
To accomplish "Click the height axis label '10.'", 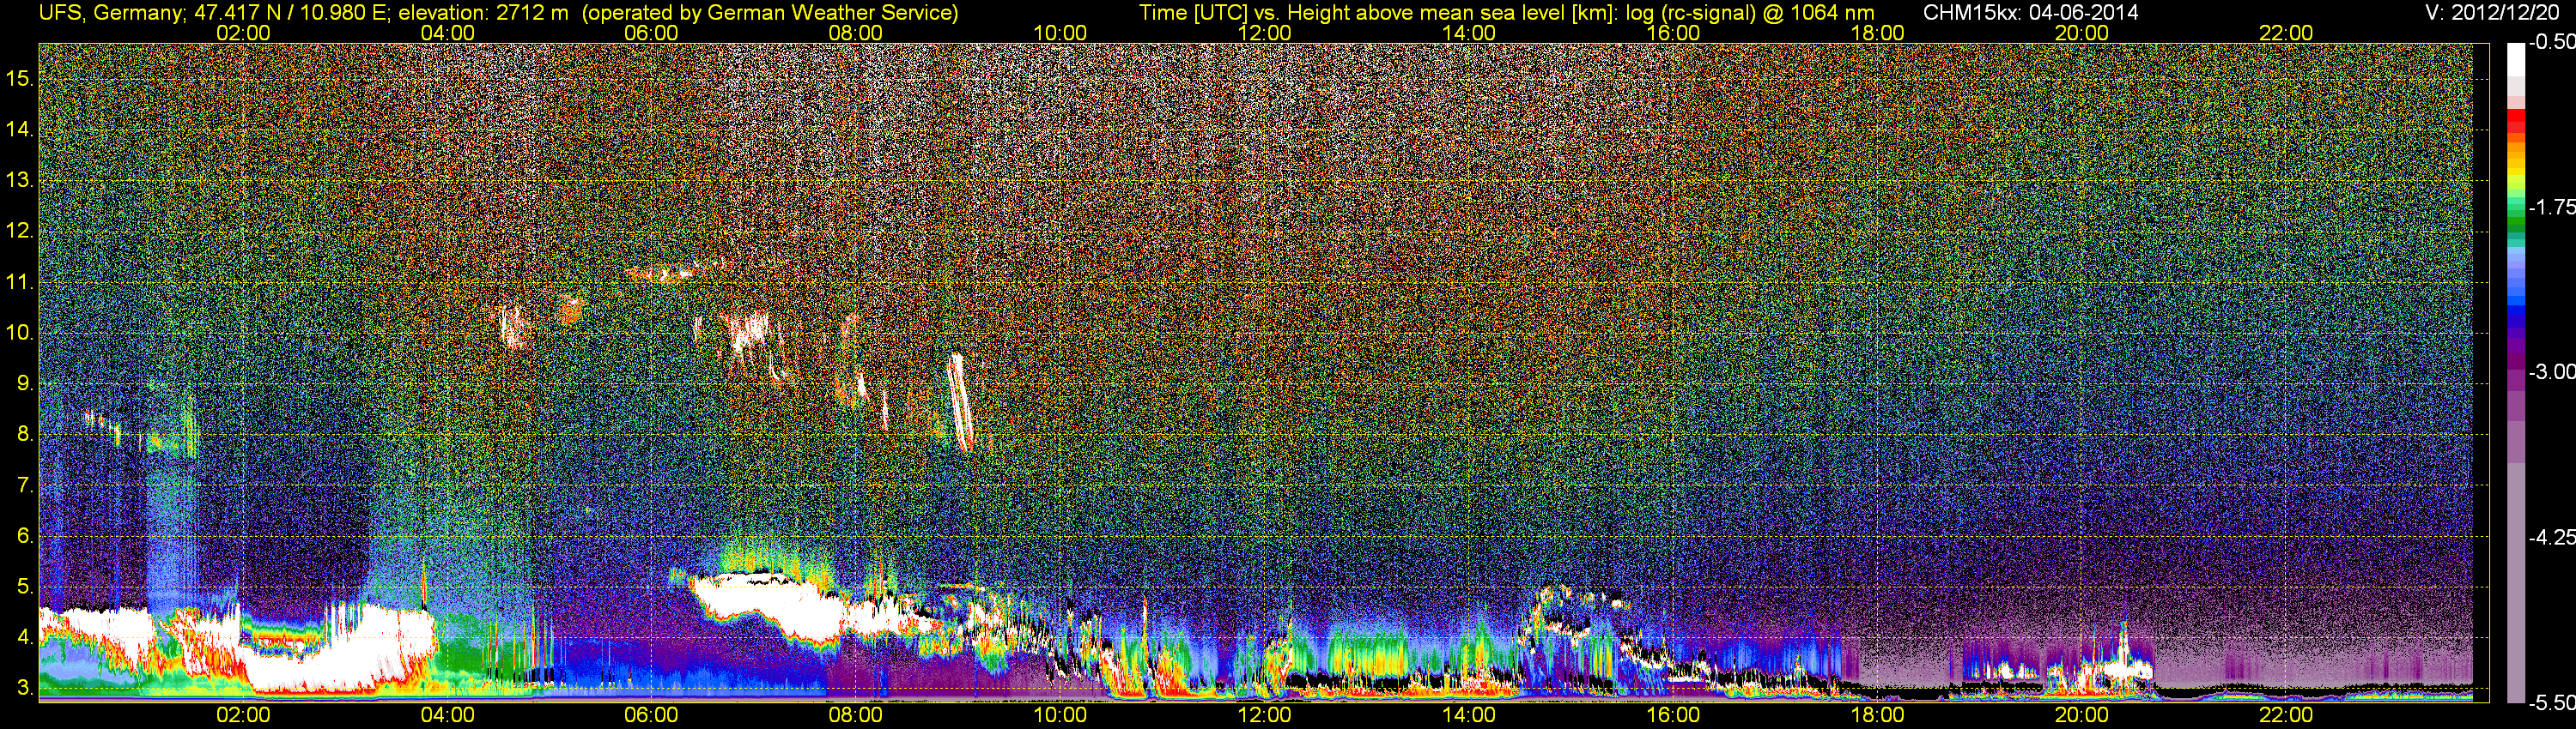I will [x=20, y=333].
